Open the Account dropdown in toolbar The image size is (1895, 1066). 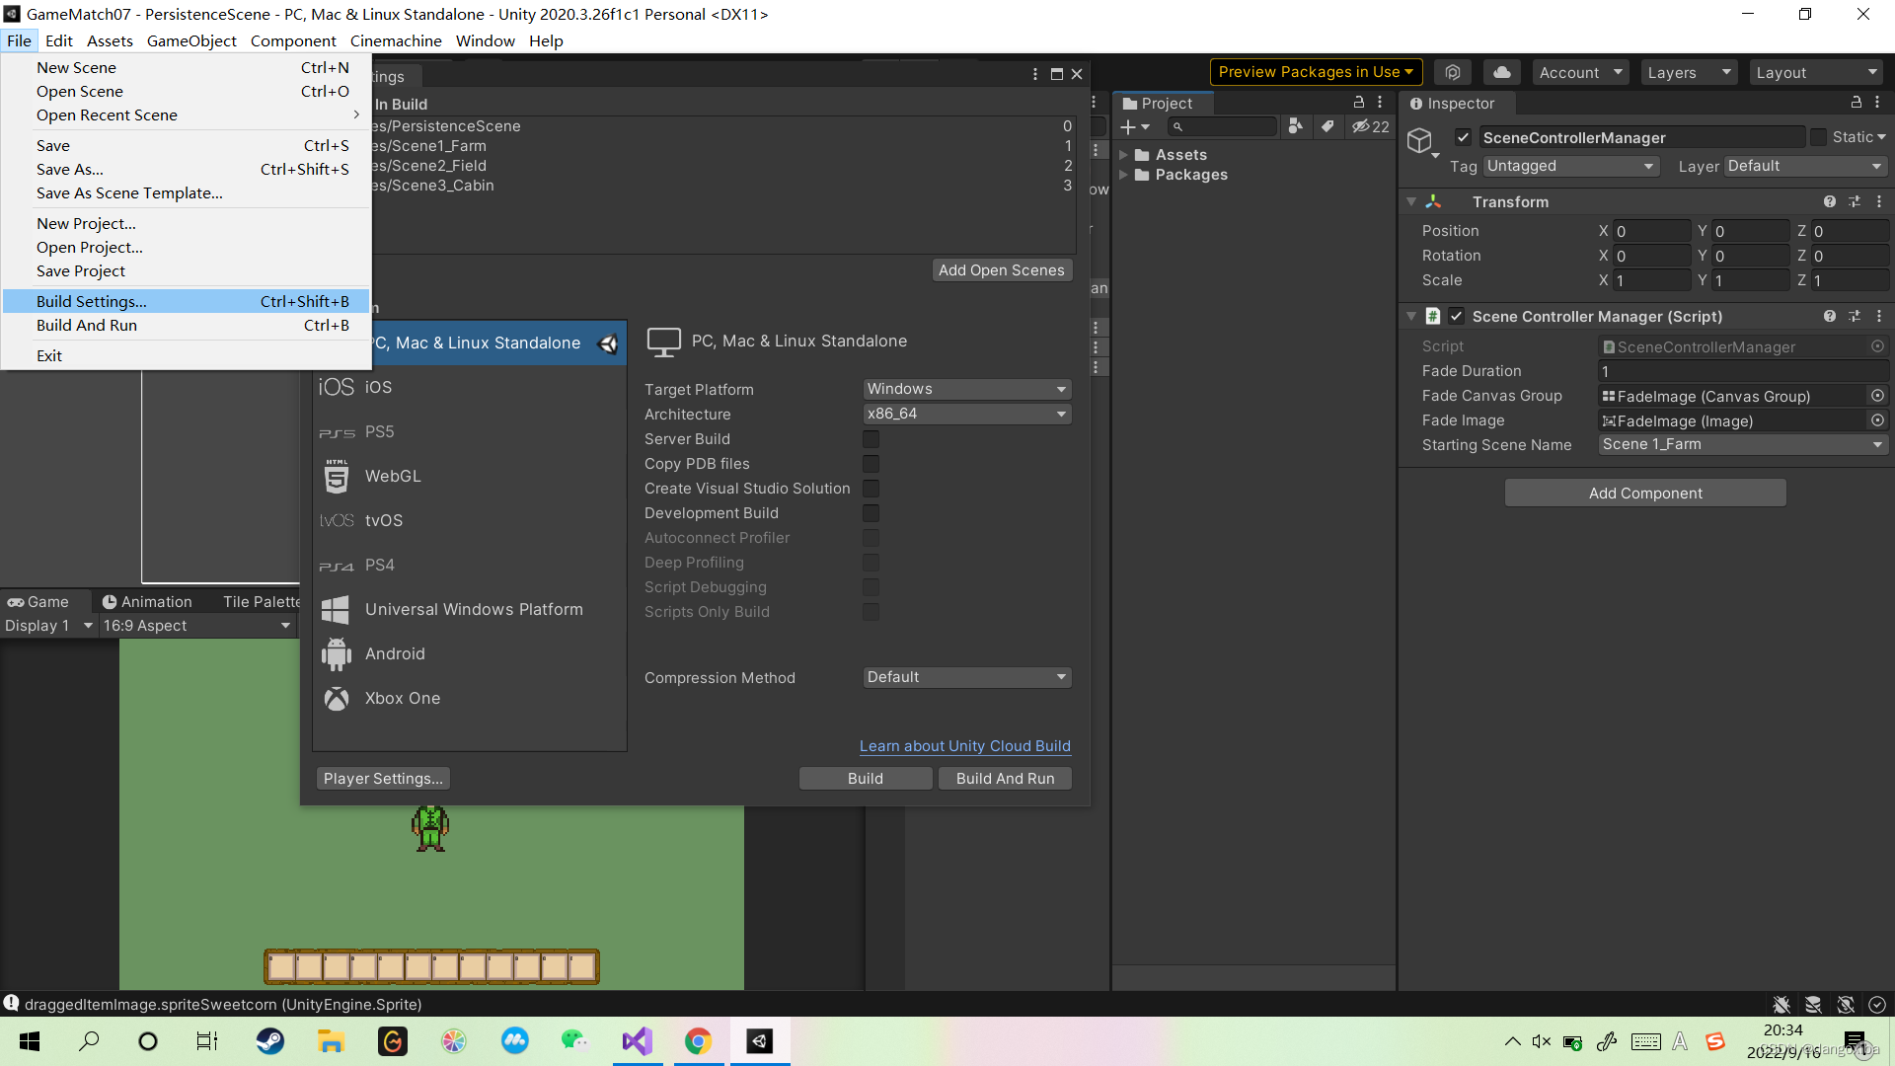click(1580, 72)
